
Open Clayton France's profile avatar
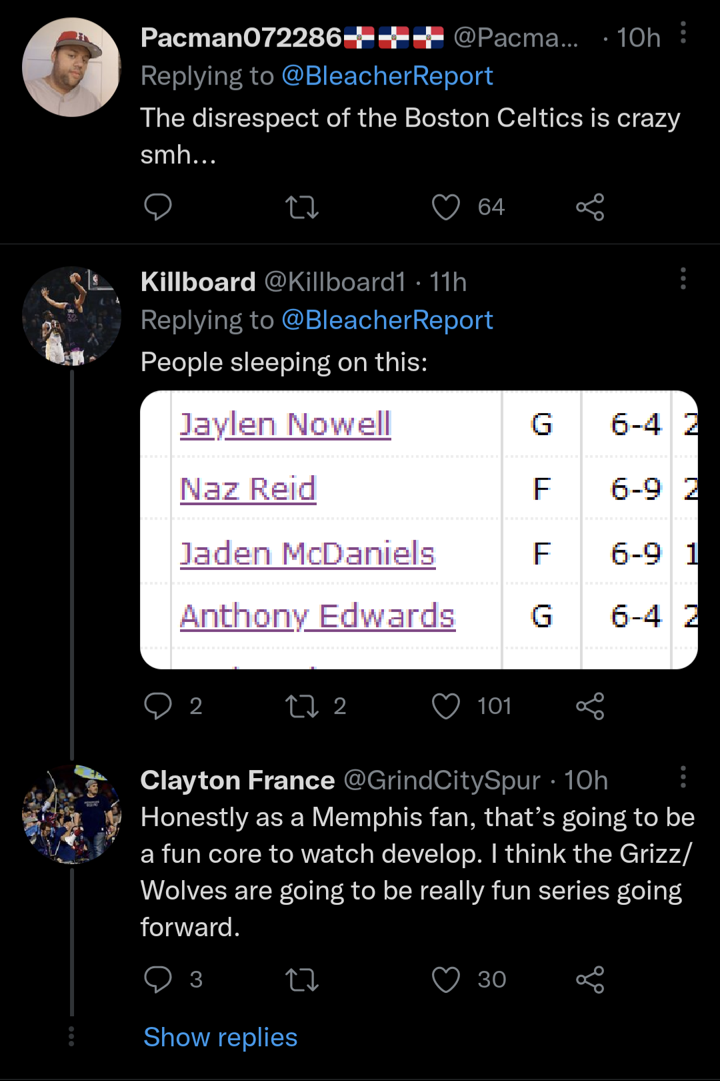coord(71,814)
